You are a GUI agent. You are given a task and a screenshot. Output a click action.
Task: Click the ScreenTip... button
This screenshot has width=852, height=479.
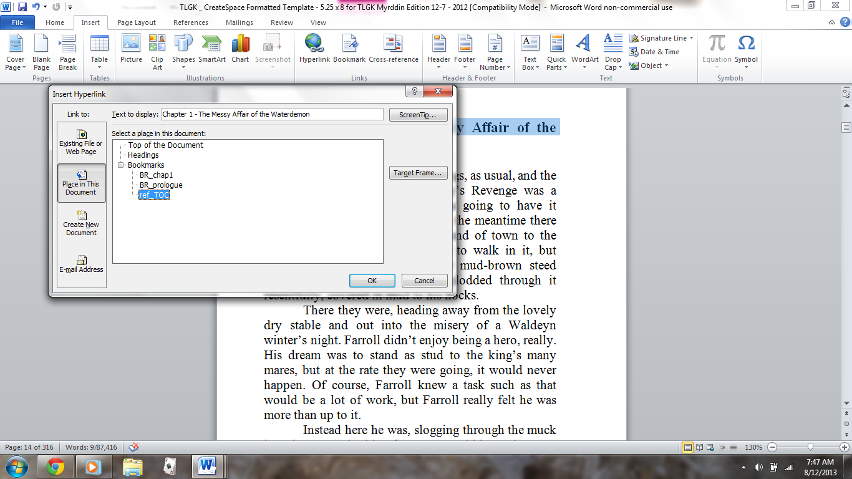(x=418, y=115)
